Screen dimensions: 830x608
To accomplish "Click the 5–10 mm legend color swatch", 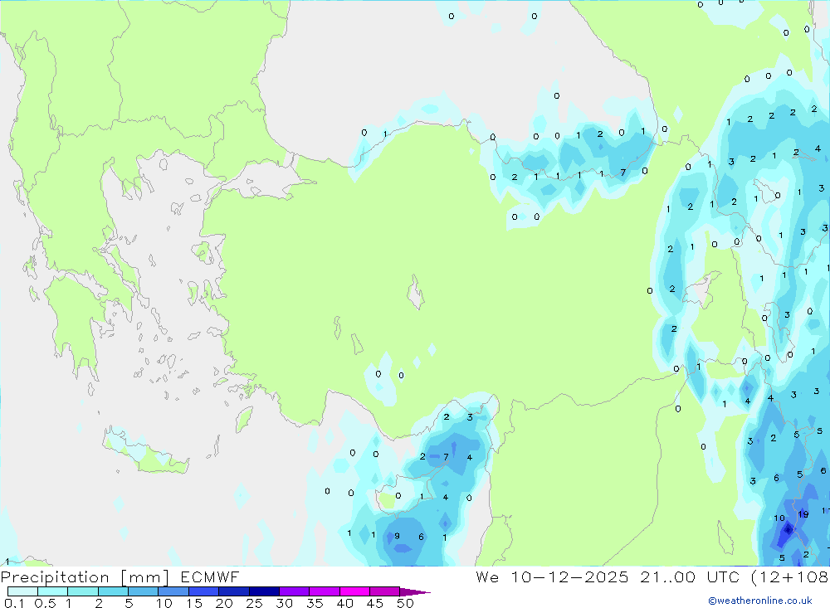I will tap(143, 591).
